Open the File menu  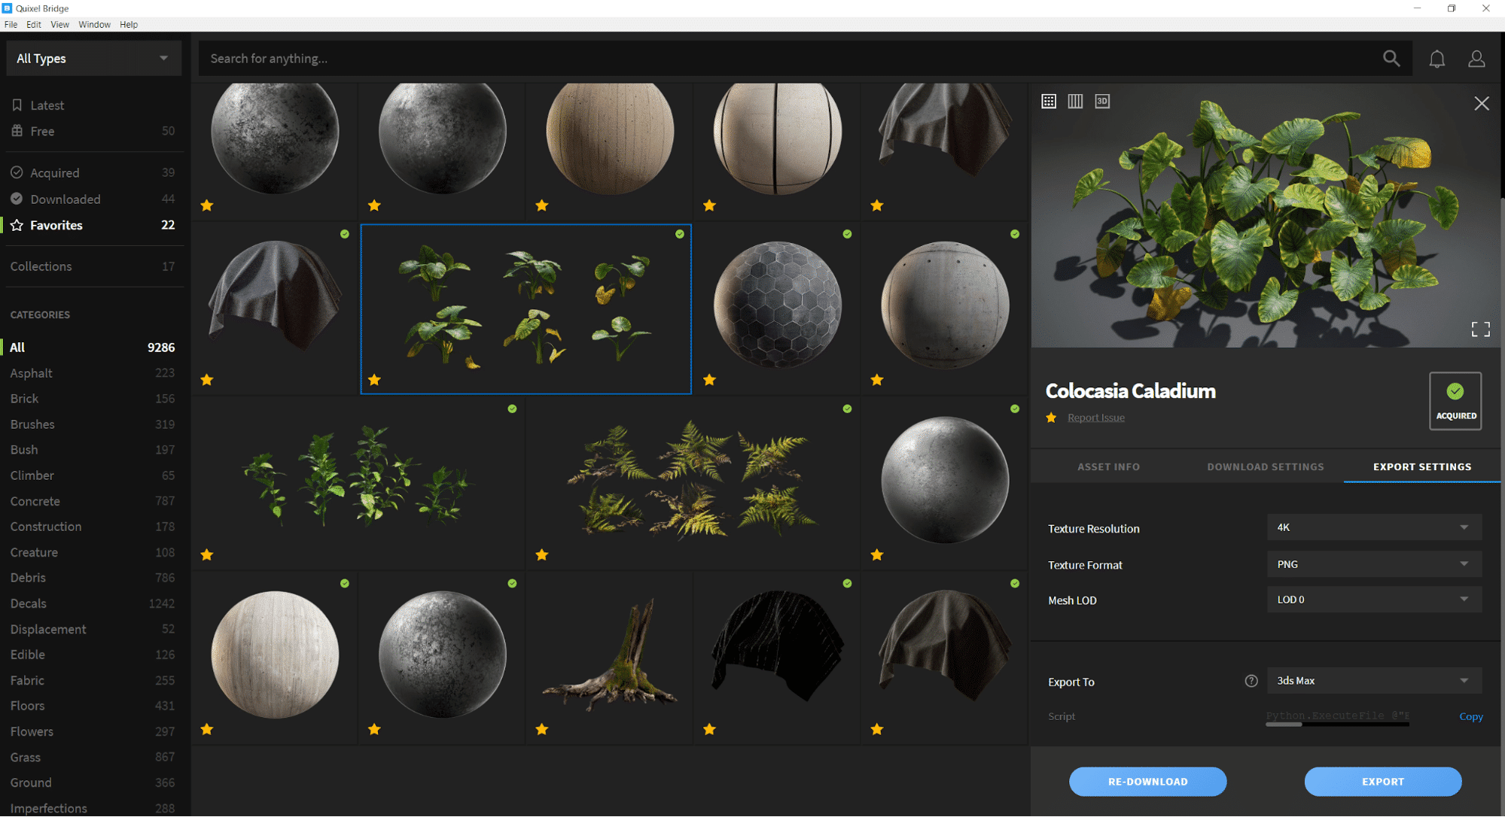click(11, 25)
